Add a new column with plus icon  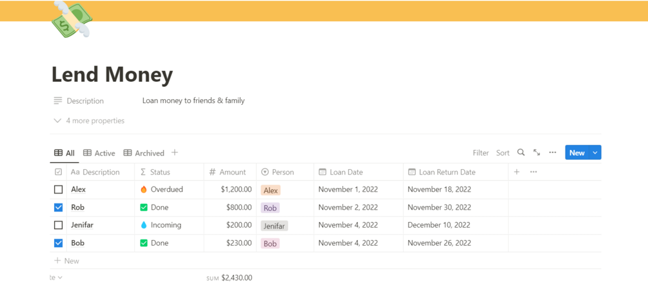click(516, 172)
